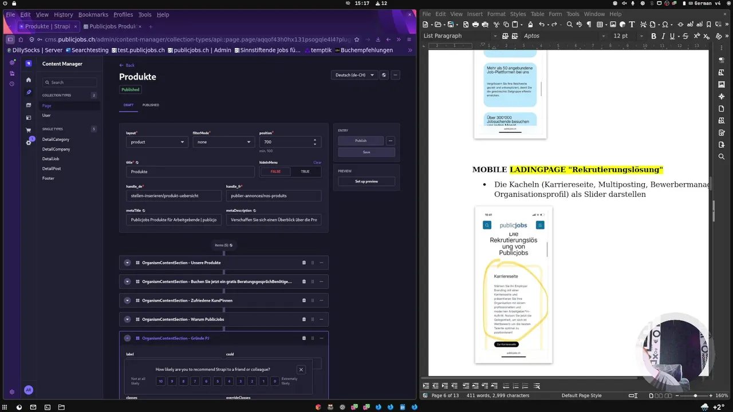Viewport: 733px width, 412px height.
Task: Open DetailCompany single type
Action: point(56,149)
